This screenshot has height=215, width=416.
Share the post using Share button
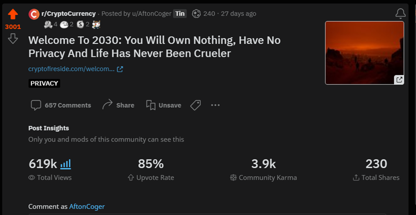coord(118,105)
